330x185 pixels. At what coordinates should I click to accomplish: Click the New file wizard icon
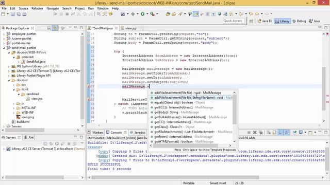(x=3, y=14)
